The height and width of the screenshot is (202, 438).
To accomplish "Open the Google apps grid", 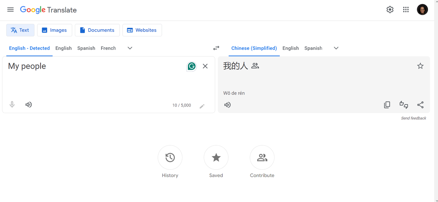I will 406,10.
